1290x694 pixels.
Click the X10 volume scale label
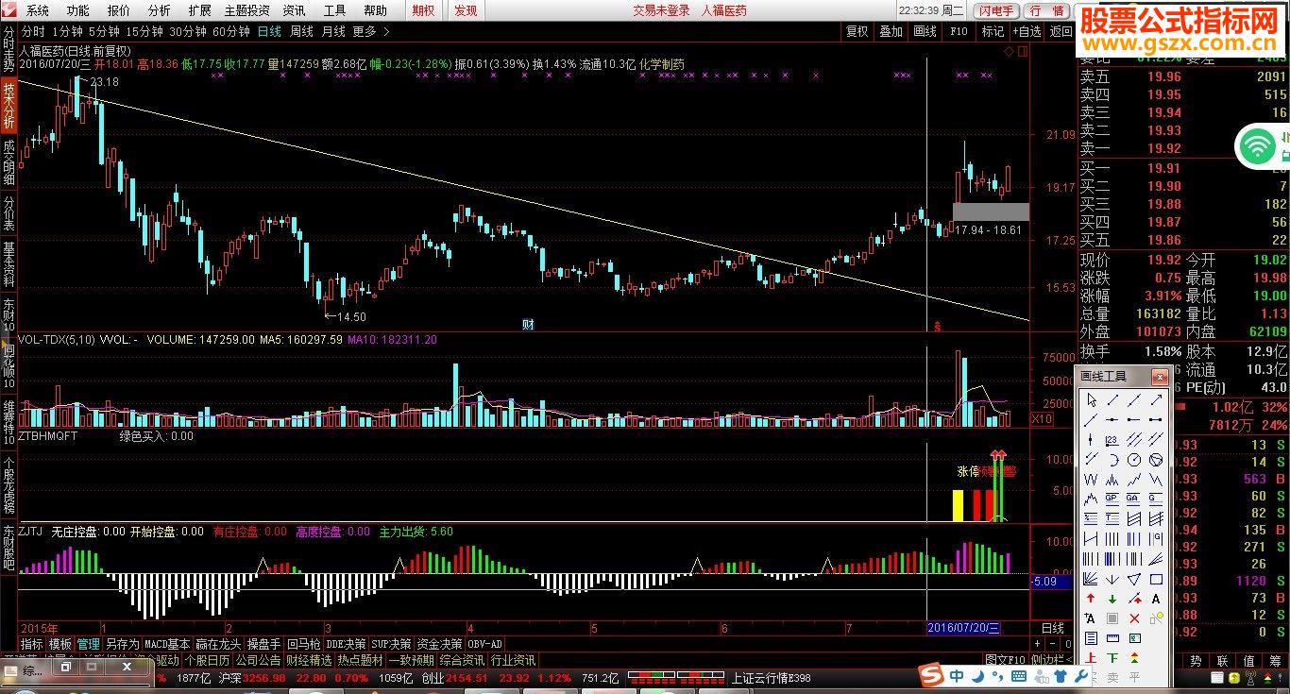pyautogui.click(x=1042, y=417)
